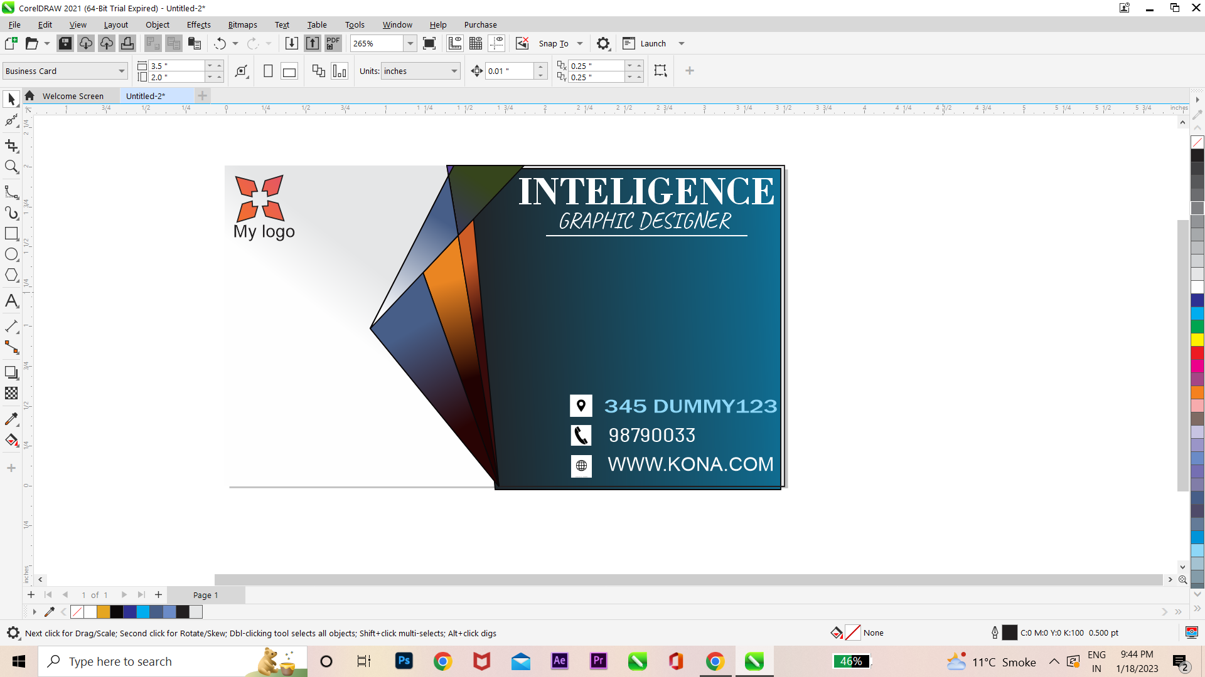The image size is (1205, 677).
Task: Expand the Launch dropdown arrow
Action: coord(682,43)
